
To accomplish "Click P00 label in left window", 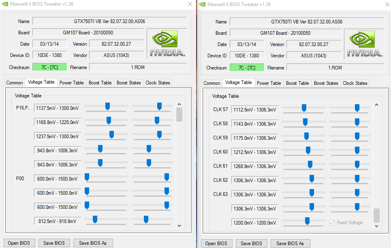I will click(x=20, y=179).
